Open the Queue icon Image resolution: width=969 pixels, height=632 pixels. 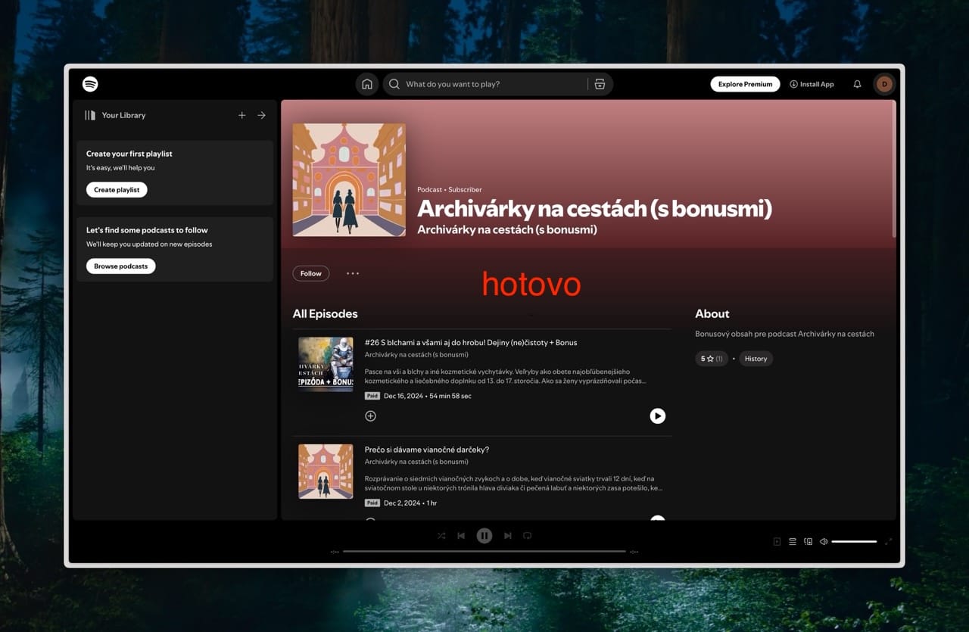point(793,541)
